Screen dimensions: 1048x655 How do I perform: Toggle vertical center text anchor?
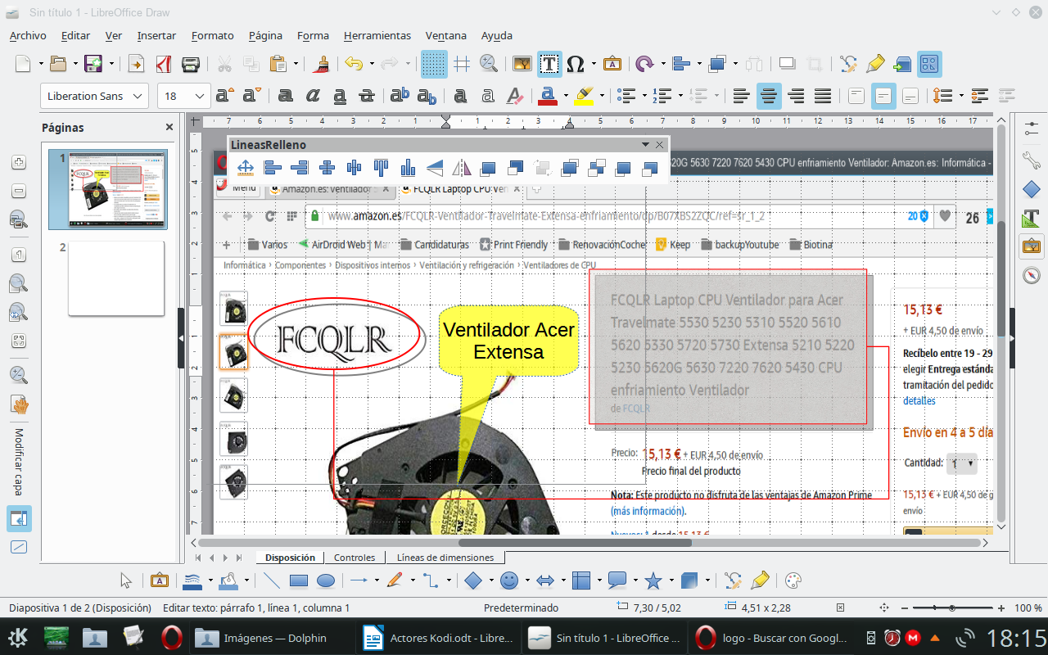click(883, 96)
